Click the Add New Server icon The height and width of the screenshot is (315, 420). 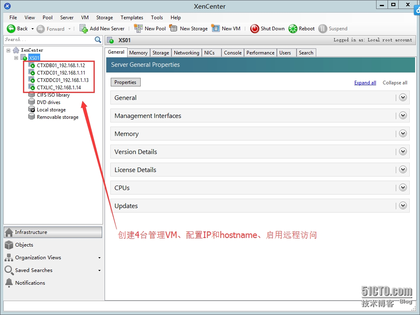click(84, 29)
